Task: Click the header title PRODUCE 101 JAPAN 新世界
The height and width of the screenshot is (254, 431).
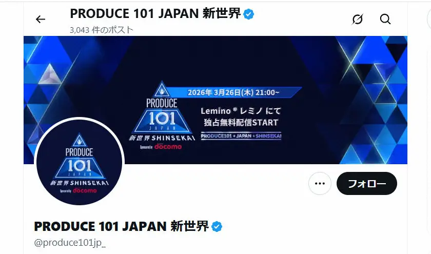Action: tap(155, 13)
